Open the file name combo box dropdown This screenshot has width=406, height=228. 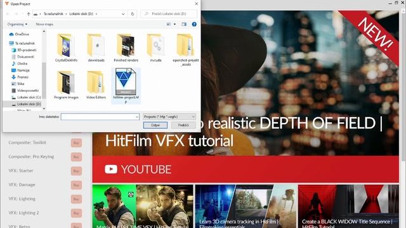point(137,117)
